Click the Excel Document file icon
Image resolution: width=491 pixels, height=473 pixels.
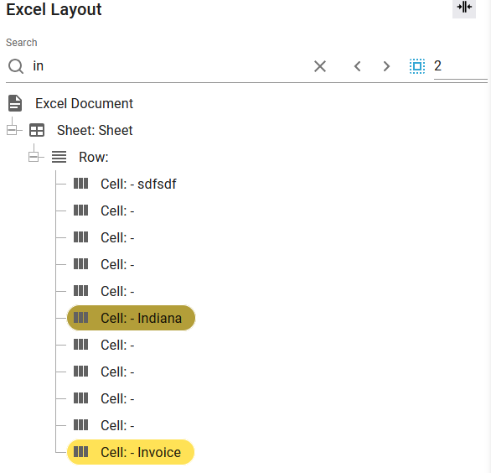(x=15, y=103)
